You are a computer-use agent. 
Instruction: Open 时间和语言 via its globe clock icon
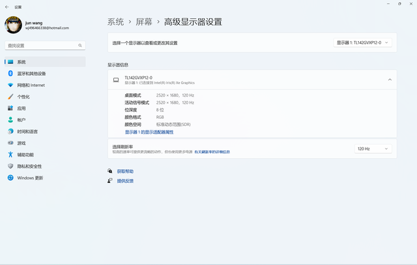tap(10, 131)
